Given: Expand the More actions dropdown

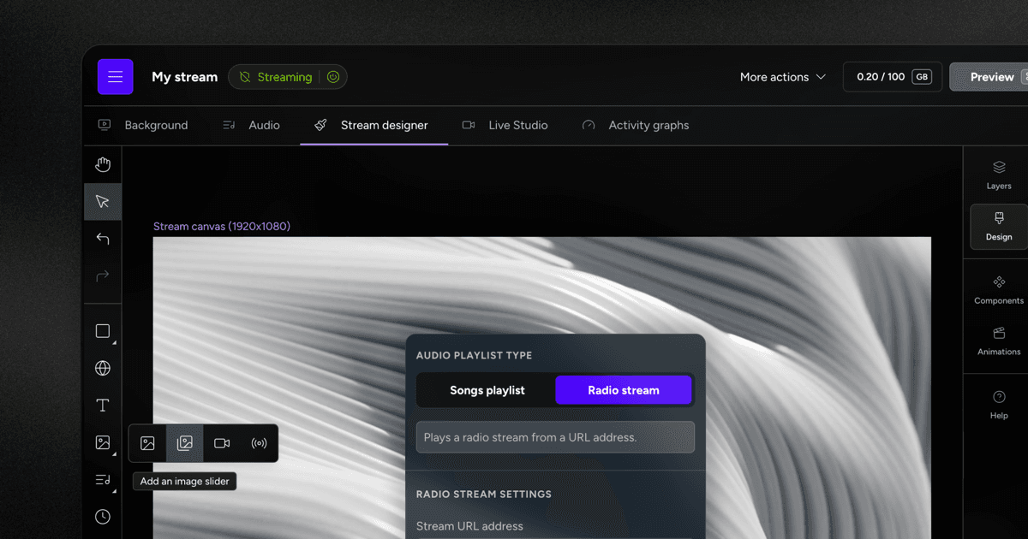Looking at the screenshot, I should click(783, 77).
